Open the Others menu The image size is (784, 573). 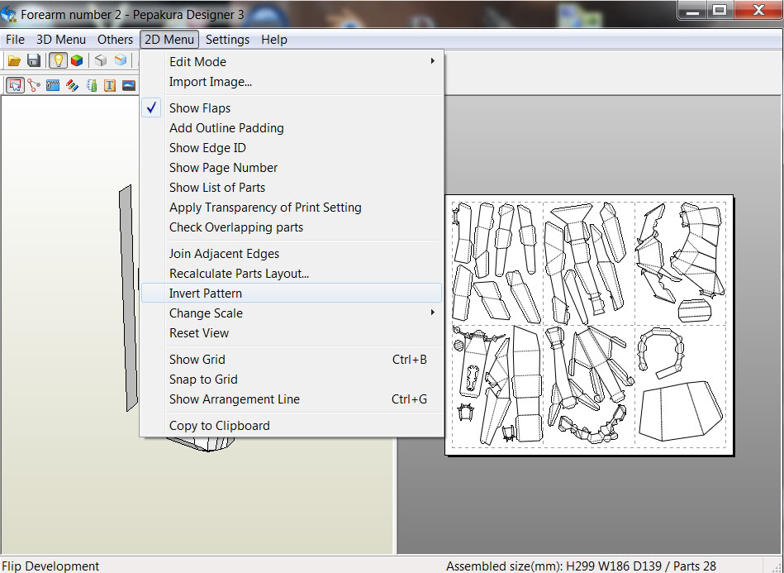115,40
